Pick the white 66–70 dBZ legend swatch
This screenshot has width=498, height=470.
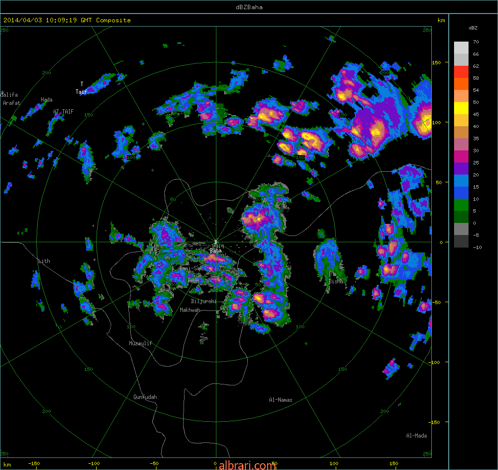461,48
